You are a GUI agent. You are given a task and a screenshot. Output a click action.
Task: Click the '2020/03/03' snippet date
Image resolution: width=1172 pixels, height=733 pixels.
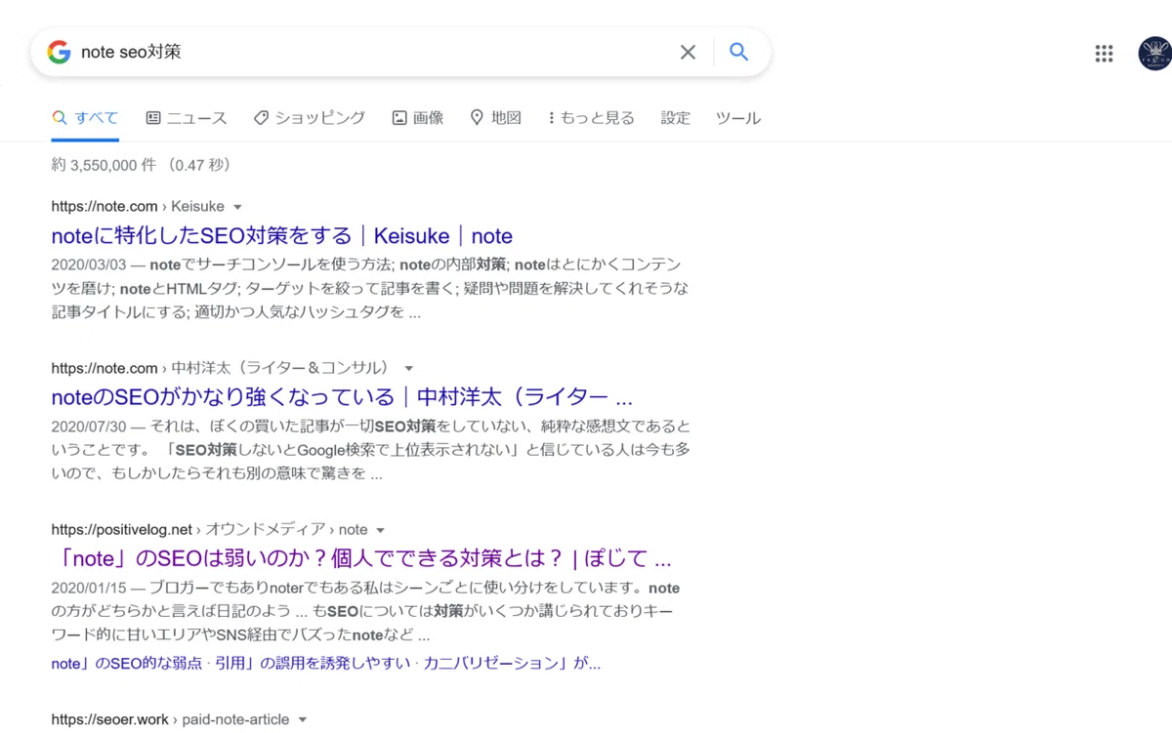tap(87, 265)
